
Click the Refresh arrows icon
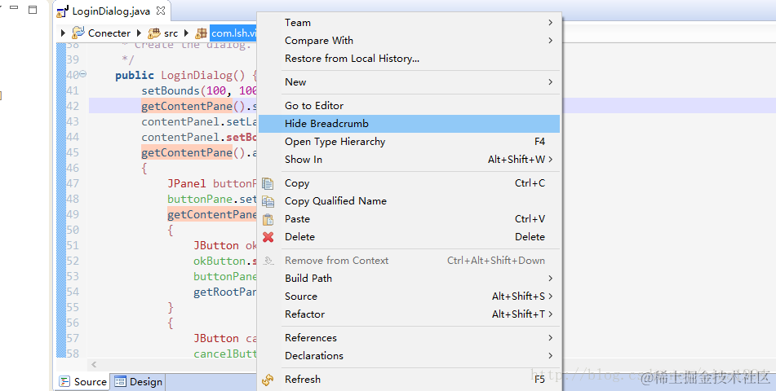pos(268,380)
